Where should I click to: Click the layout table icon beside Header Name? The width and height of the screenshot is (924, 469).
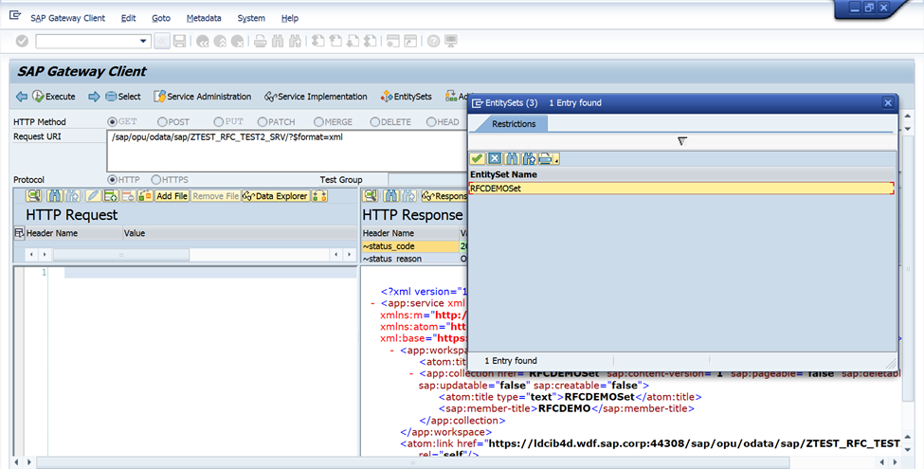point(19,233)
